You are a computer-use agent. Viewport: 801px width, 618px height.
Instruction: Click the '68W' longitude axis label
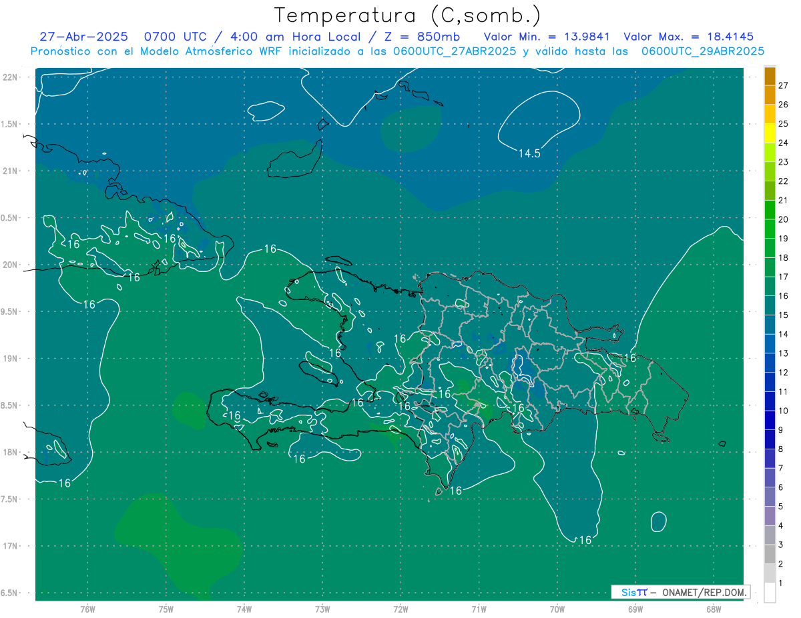pos(714,609)
